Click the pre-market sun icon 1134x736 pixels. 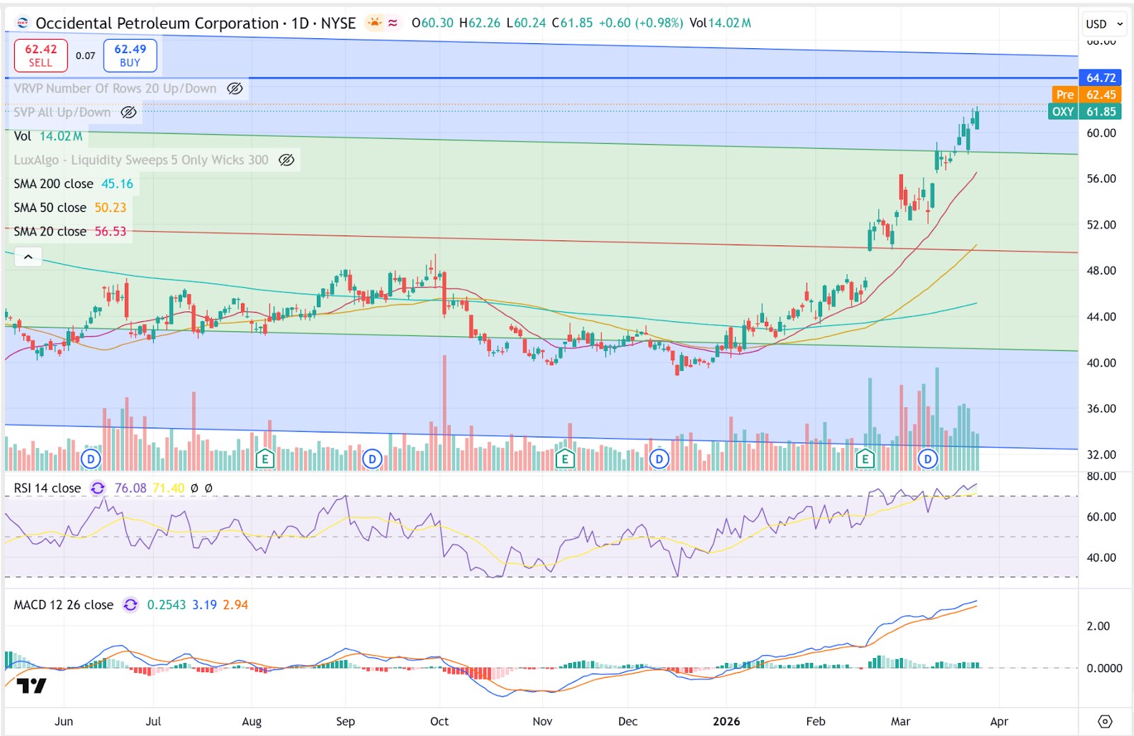[374, 23]
